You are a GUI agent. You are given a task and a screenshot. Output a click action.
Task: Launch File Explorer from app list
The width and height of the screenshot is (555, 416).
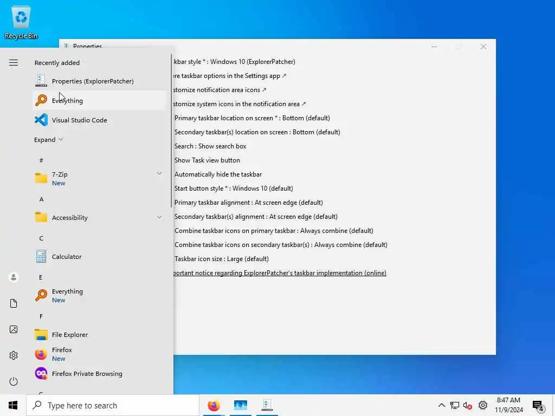99,334
